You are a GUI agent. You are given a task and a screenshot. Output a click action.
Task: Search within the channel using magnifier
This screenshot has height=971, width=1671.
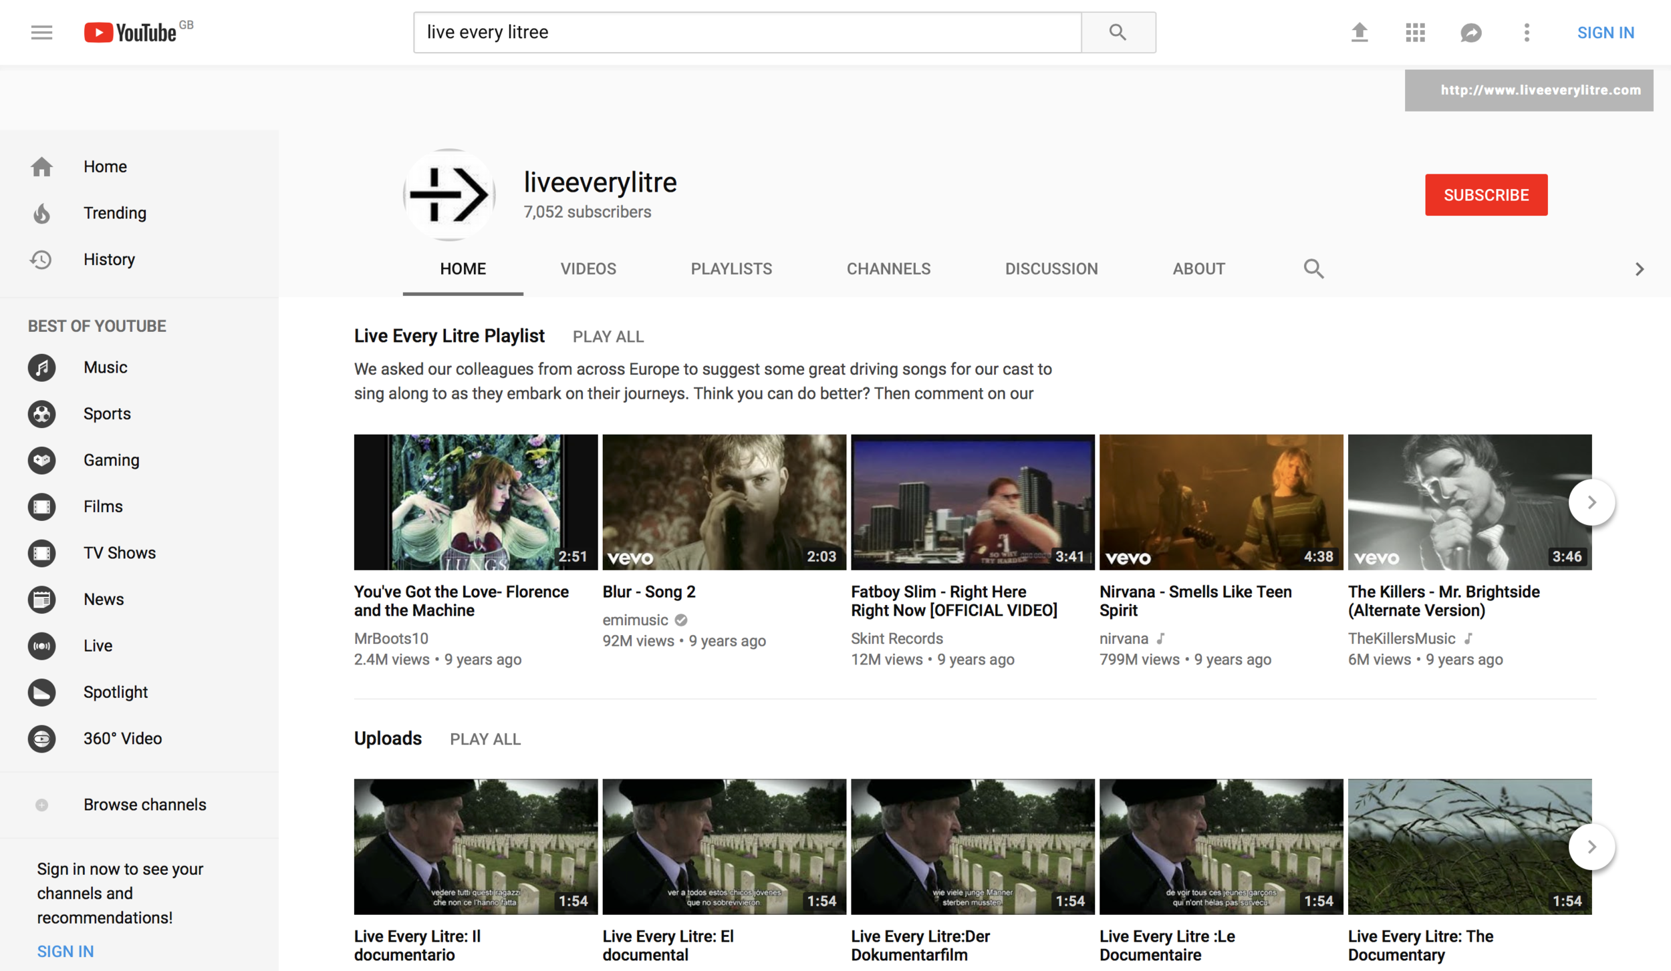point(1313,268)
